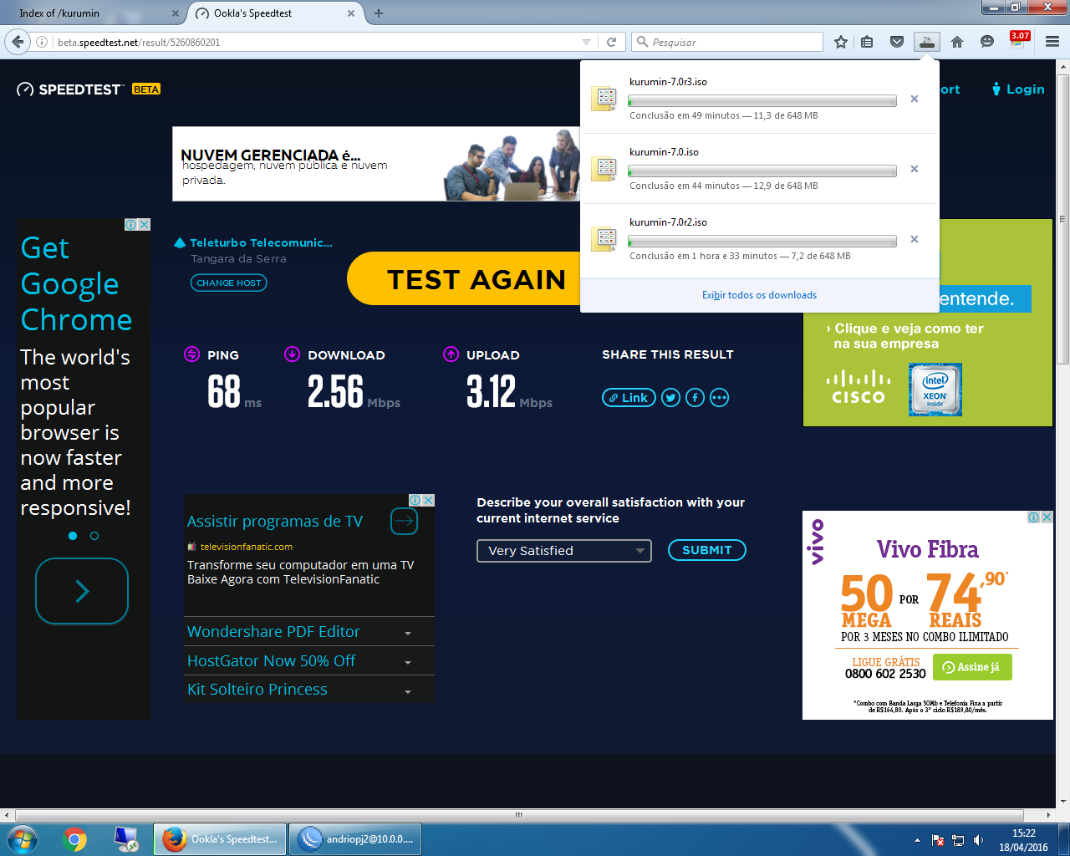
Task: Open the Action Center flag tray icon
Action: (x=938, y=840)
